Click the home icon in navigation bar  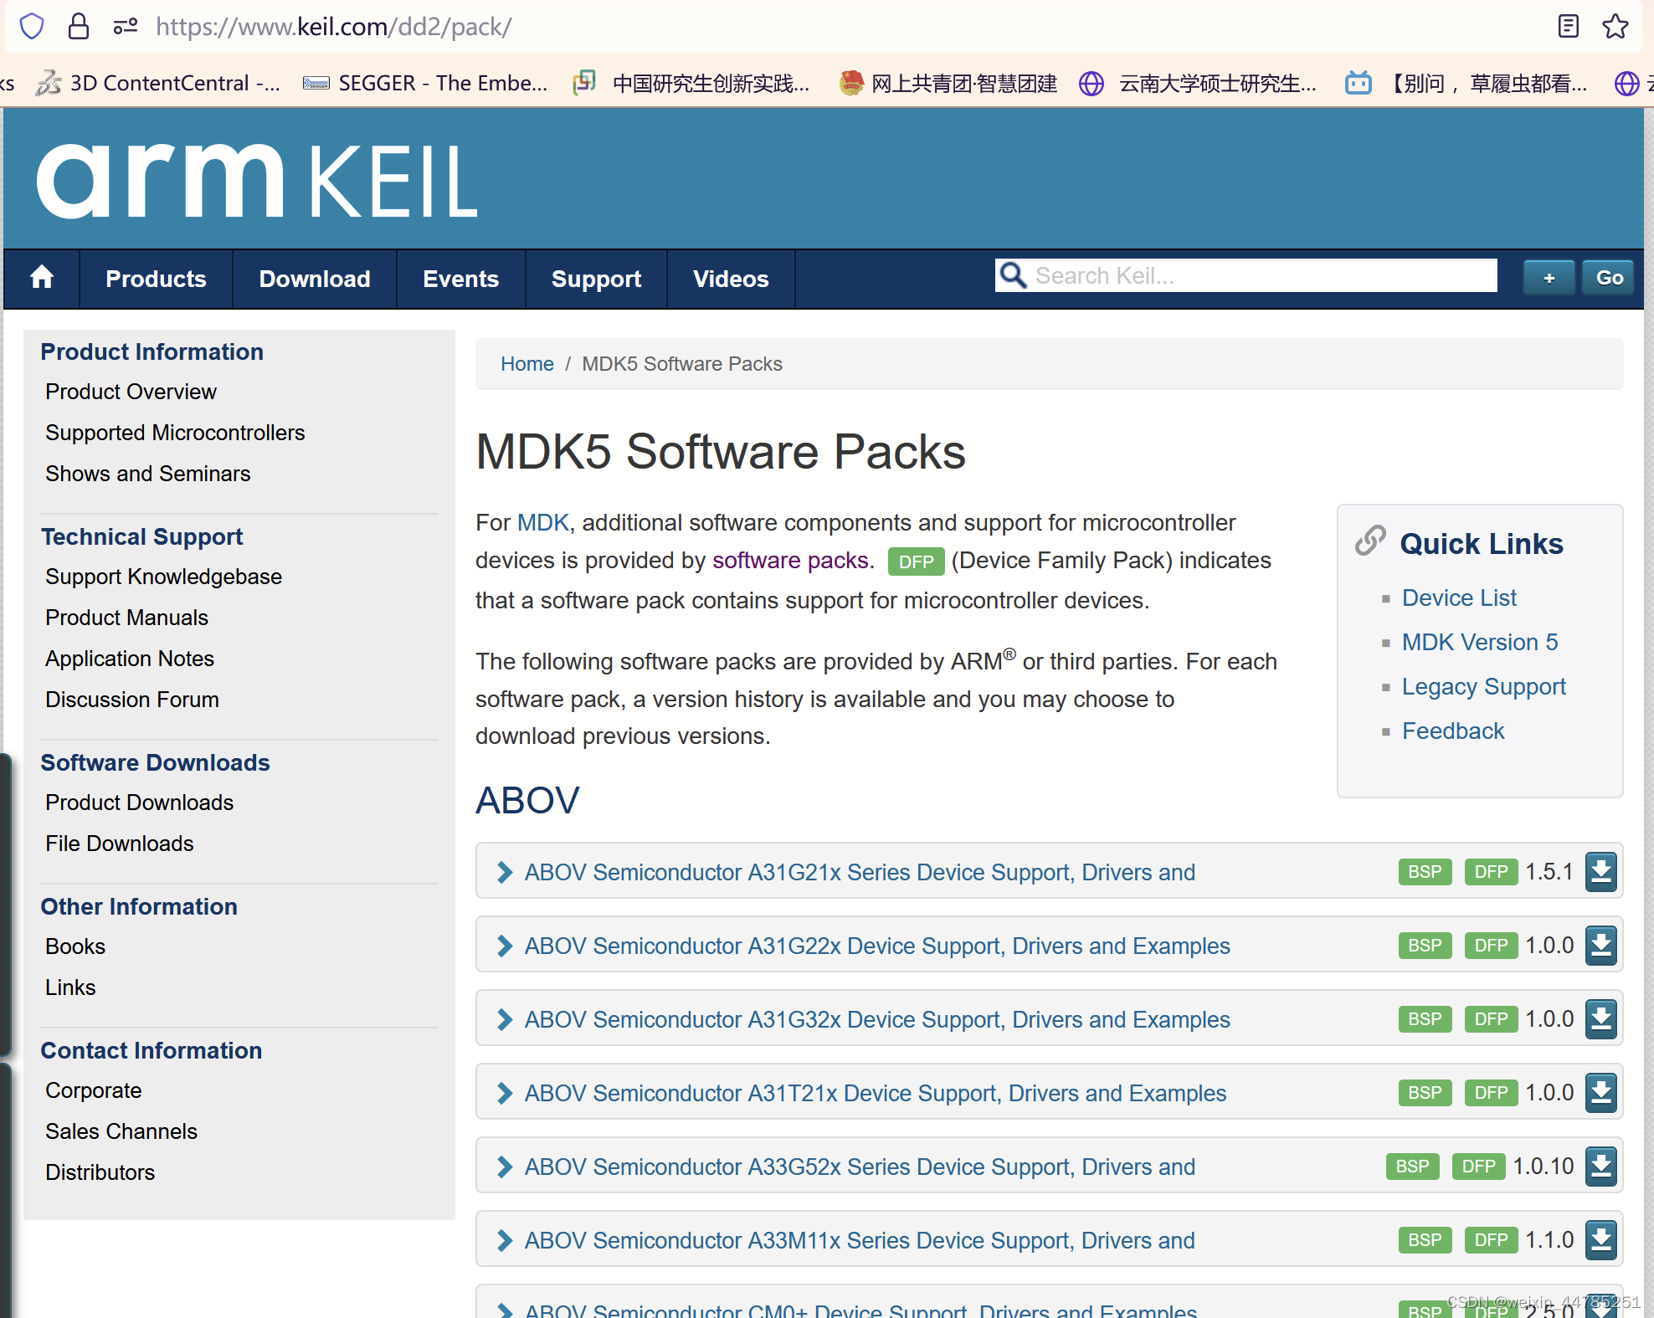42,278
